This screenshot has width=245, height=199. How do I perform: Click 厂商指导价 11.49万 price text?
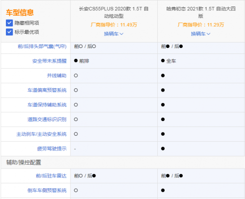click(114, 25)
